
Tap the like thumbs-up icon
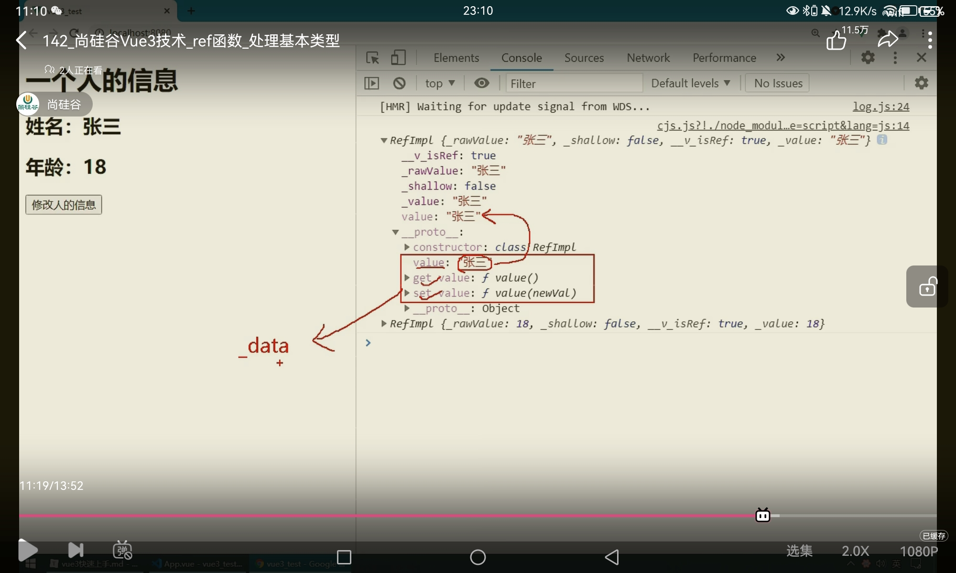click(836, 41)
